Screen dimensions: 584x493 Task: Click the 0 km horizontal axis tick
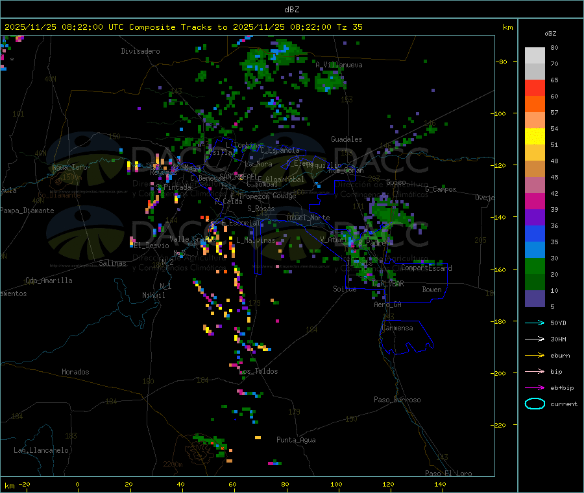(77, 484)
